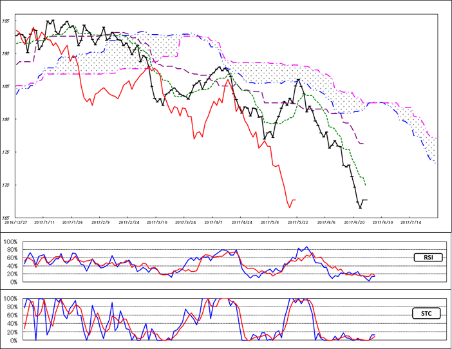Click the 100% label on RSI axis

11,241
